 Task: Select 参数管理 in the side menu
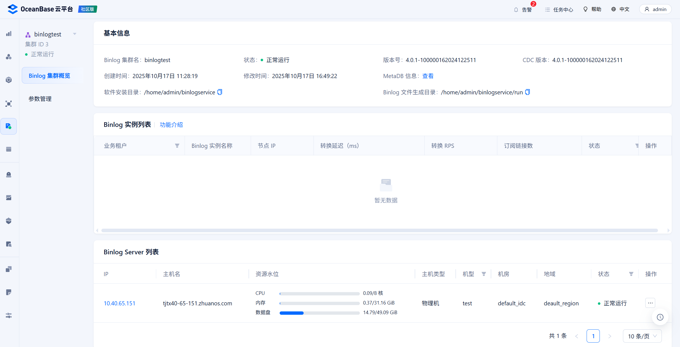(40, 99)
